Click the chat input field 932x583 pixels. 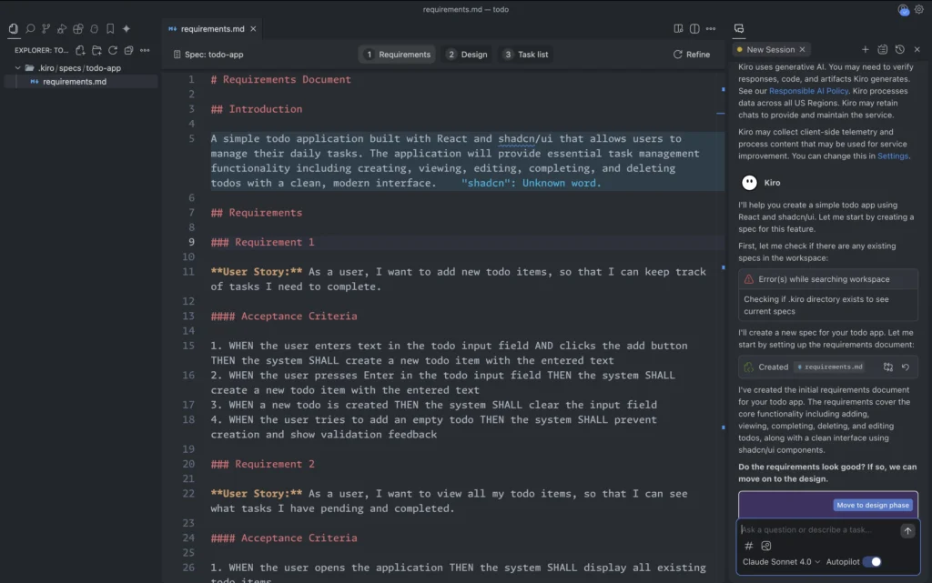click(x=818, y=529)
